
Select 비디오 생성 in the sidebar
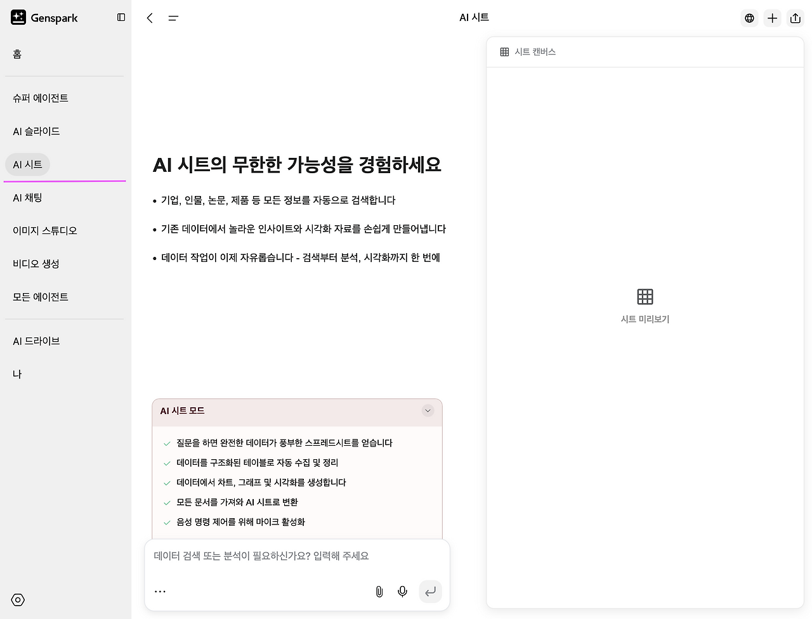coord(36,263)
